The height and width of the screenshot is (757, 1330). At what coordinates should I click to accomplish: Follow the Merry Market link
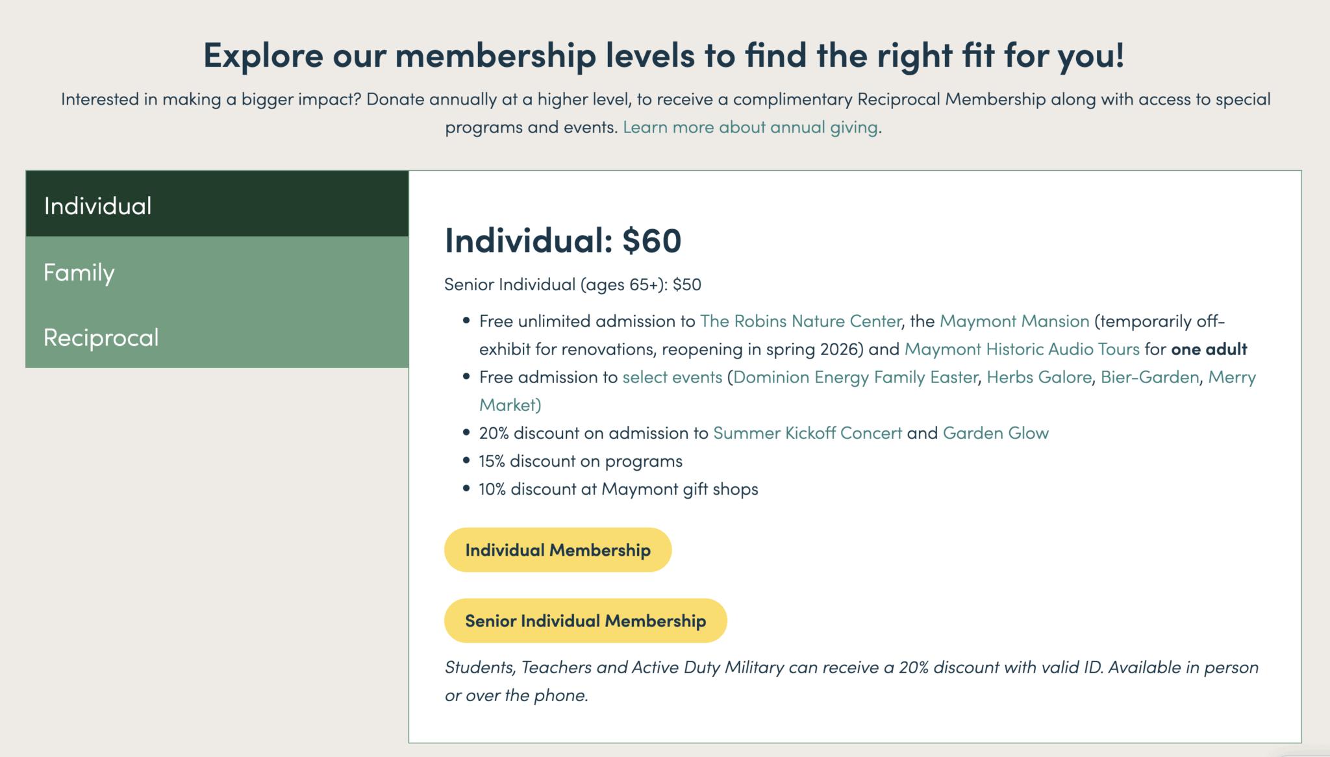[1231, 377]
